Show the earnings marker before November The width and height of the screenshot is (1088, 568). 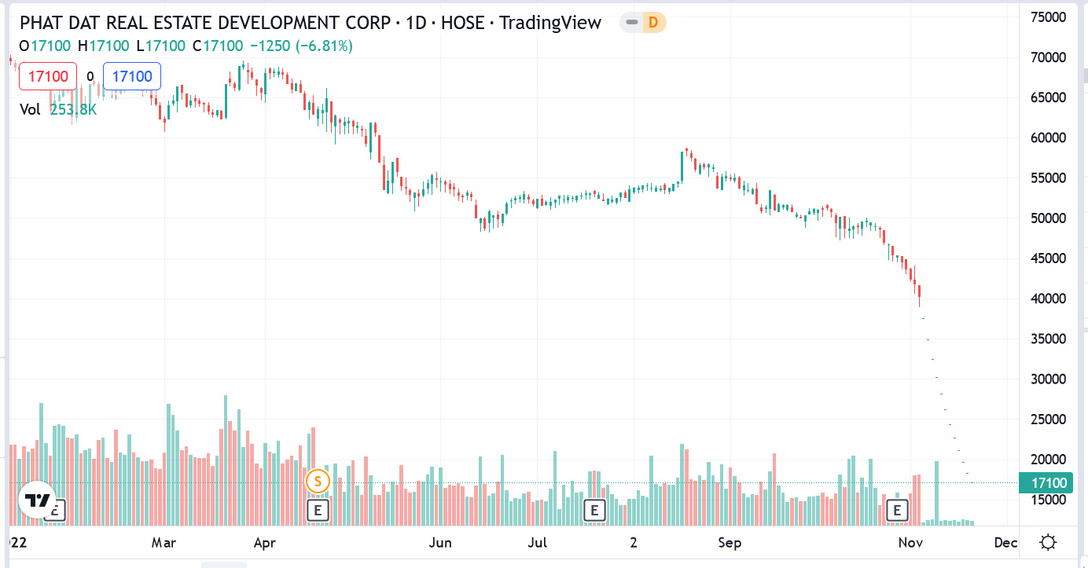897,511
